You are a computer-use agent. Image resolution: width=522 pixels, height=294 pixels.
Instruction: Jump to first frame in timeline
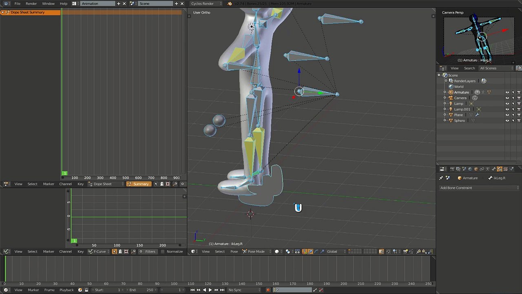[x=192, y=290]
